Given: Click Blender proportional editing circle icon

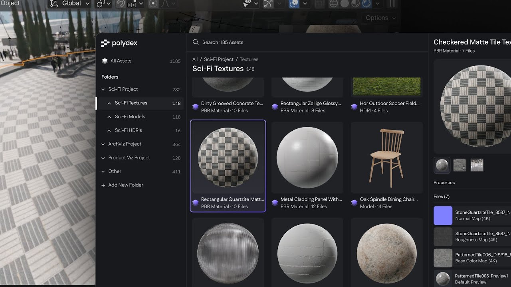Looking at the screenshot, I should pyautogui.click(x=153, y=4).
